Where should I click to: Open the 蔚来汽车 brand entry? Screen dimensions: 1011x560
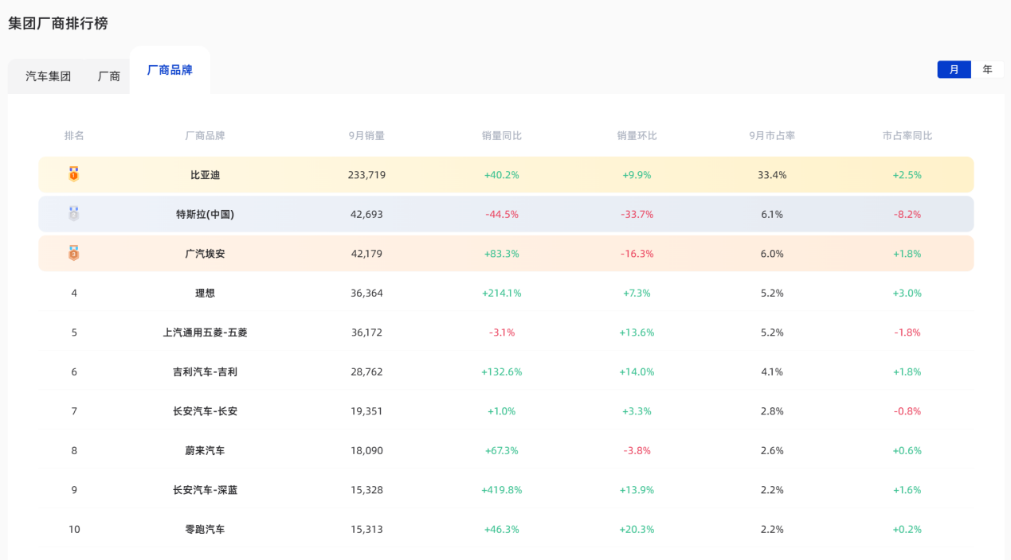[x=205, y=450]
